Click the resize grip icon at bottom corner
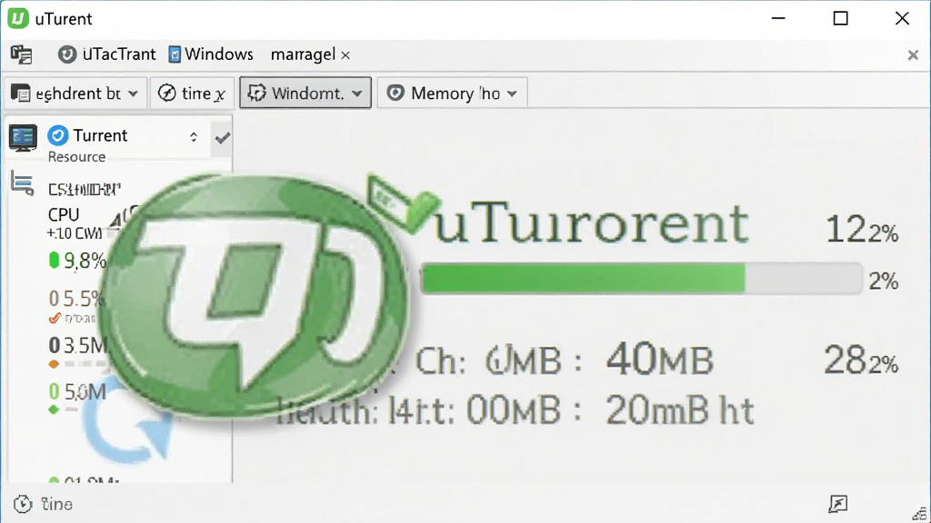 coord(920,514)
